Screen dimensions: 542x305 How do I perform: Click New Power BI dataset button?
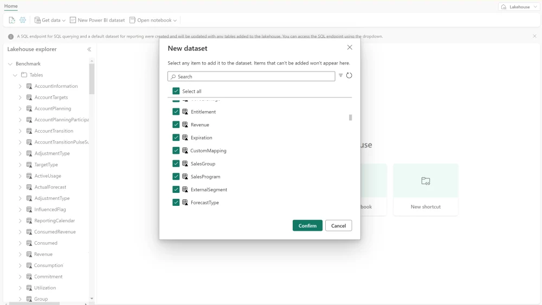coord(97,20)
